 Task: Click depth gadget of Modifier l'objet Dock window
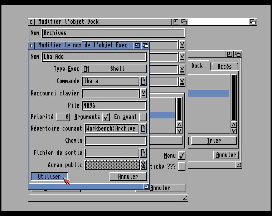(184, 22)
